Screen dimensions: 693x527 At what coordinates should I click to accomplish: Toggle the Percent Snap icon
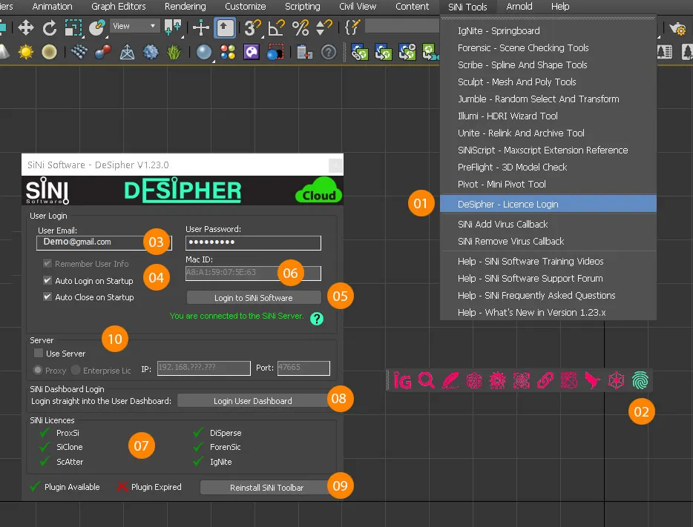300,28
